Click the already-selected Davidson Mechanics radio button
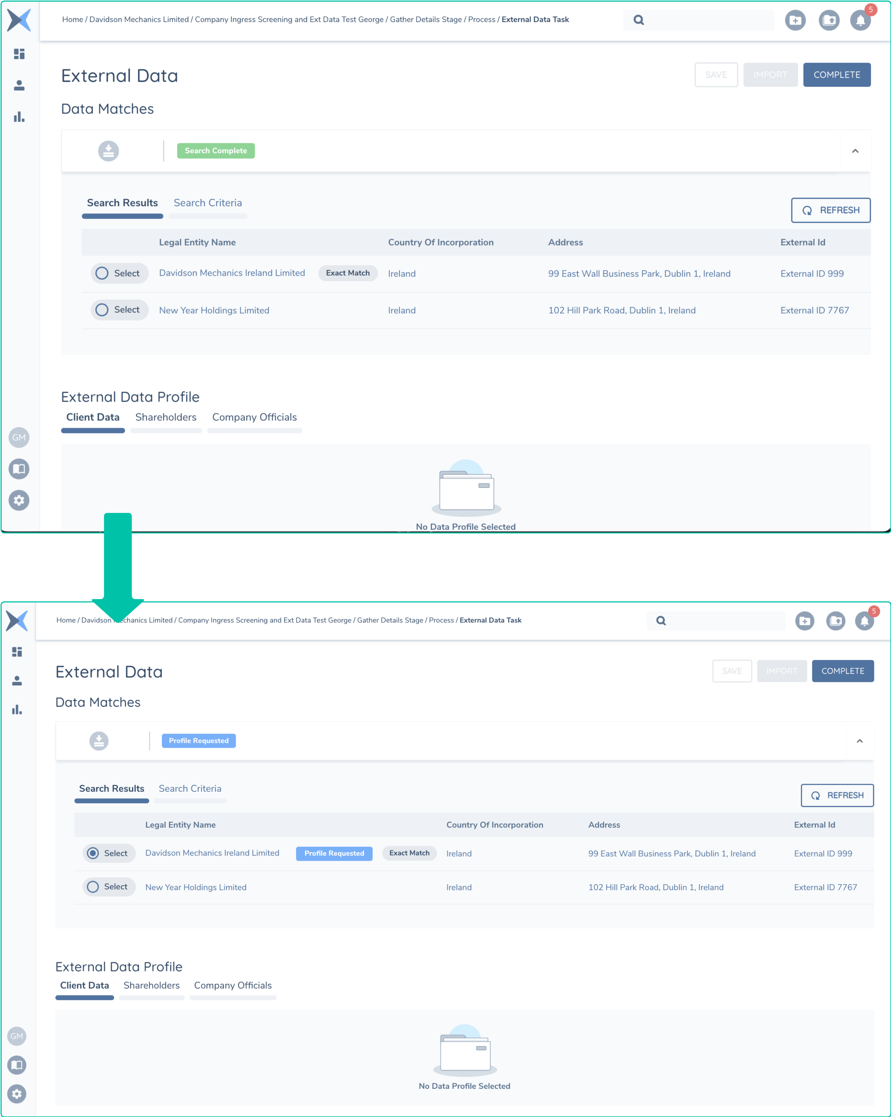The height and width of the screenshot is (1117, 891). coord(93,853)
